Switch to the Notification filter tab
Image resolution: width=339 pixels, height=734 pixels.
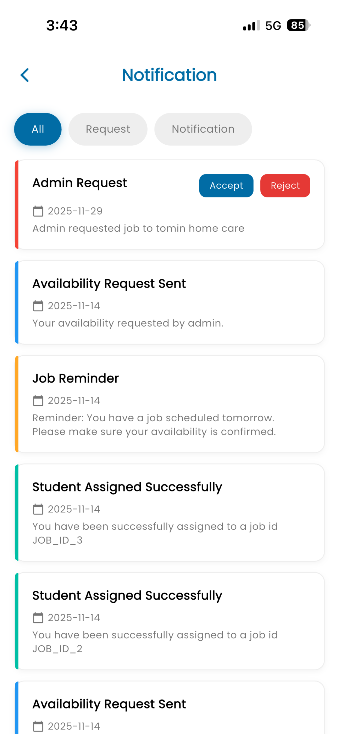tap(203, 129)
